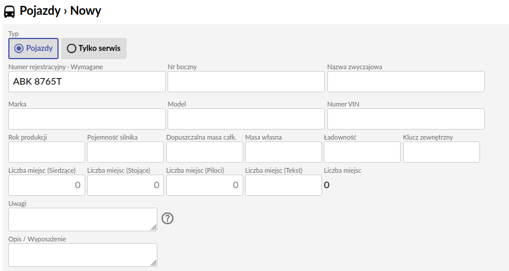Focus the Numer rejestracyjny field
Image resolution: width=509 pixels, height=271 pixels.
87,82
